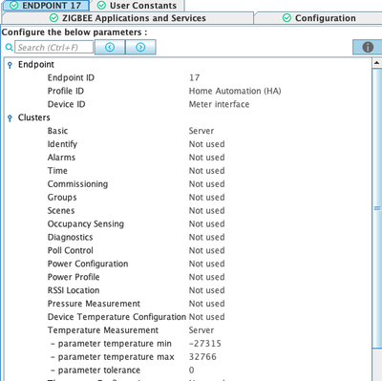Change Scenes cluster Not used value
Viewport: 382px width, 381px height.
pos(207,211)
